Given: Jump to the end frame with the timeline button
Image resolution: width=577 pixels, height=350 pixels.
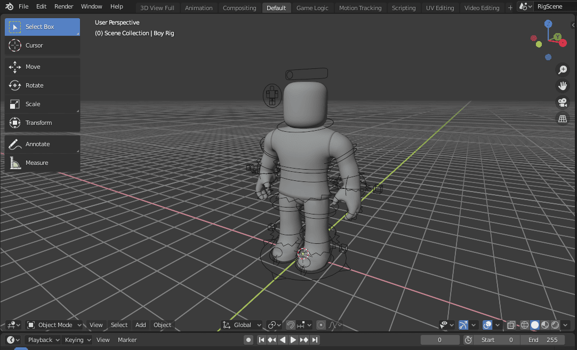Looking at the screenshot, I should point(315,339).
